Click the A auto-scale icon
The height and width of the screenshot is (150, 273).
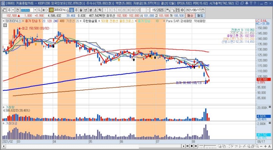[270, 146]
